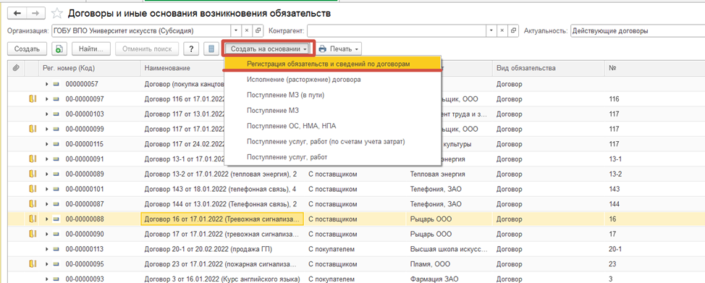Choose Поступление услуг, работ (по счетам учета затрат)

click(332, 142)
